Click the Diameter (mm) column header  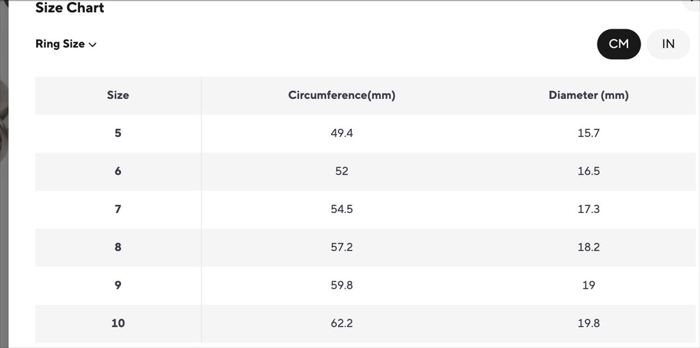coord(588,96)
